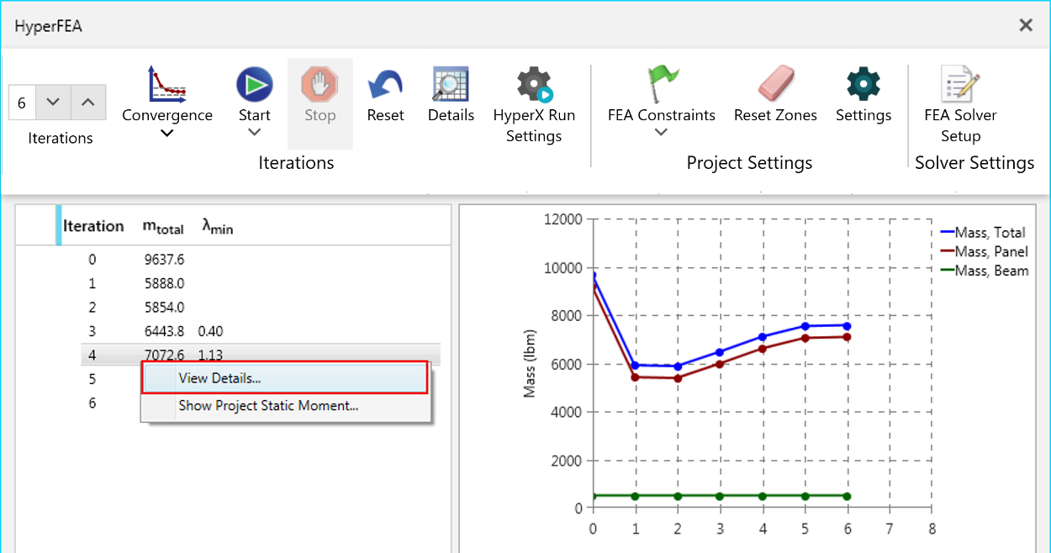
Task: Open HyperX Run Settings gear icon
Action: pyautogui.click(x=534, y=84)
